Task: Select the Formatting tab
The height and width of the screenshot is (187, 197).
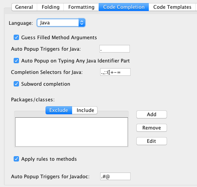Action: click(81, 7)
